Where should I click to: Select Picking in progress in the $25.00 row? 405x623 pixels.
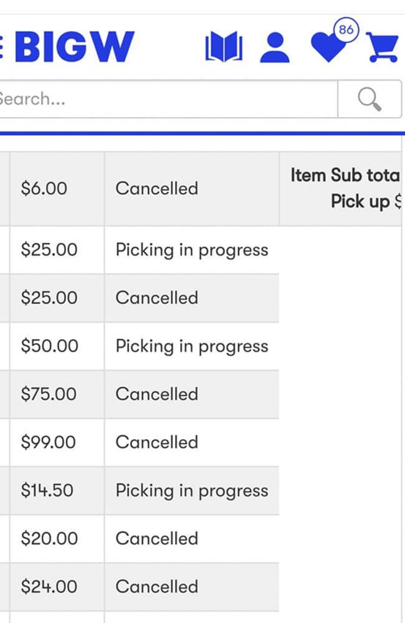tap(192, 250)
